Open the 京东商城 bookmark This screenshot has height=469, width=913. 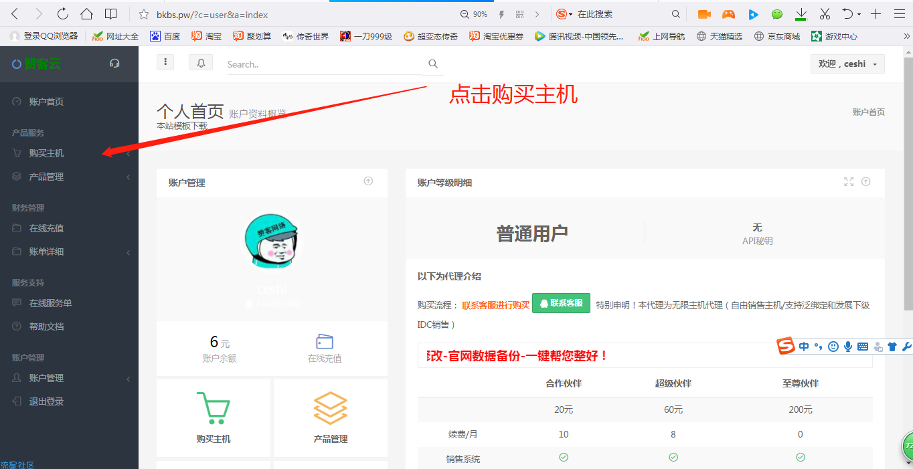click(776, 36)
